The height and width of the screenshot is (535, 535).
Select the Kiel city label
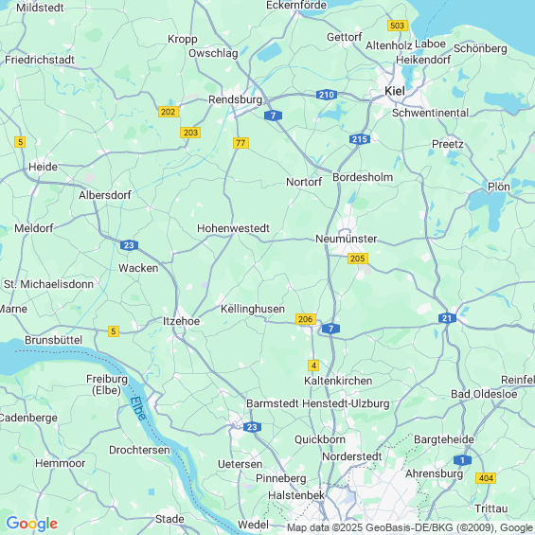395,91
